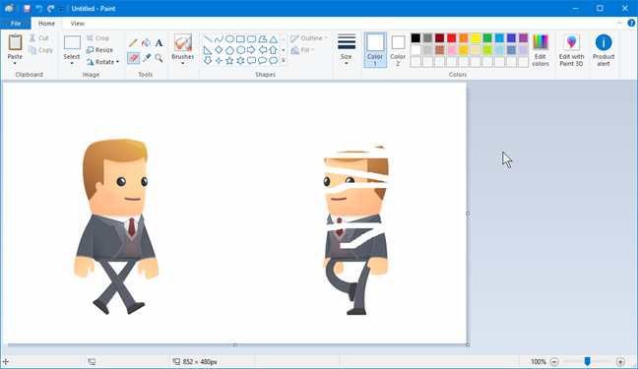Pick the red color swatch
This screenshot has width=638, height=369.
452,37
